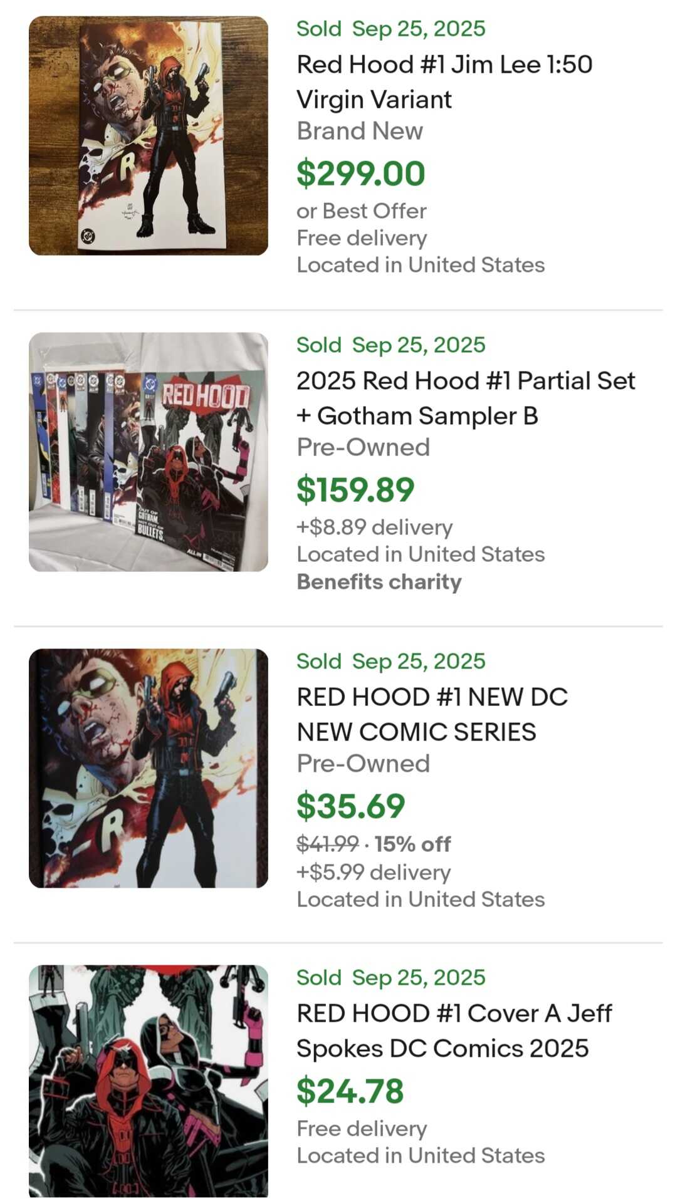This screenshot has height=1199, width=675.
Task: Click 'Sold Sep 25, 2025' on Jeff Spokes listing
Action: (x=391, y=977)
